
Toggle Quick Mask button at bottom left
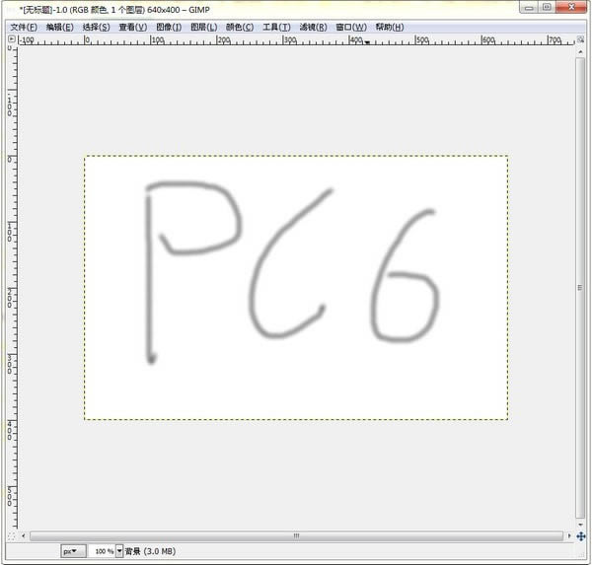tap(12, 535)
